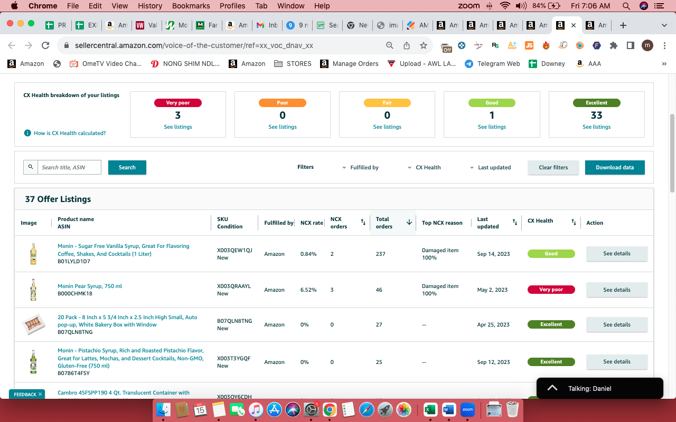The image size is (676, 422).
Task: Open 'How is CX Health calculated?' link
Action: [x=70, y=133]
